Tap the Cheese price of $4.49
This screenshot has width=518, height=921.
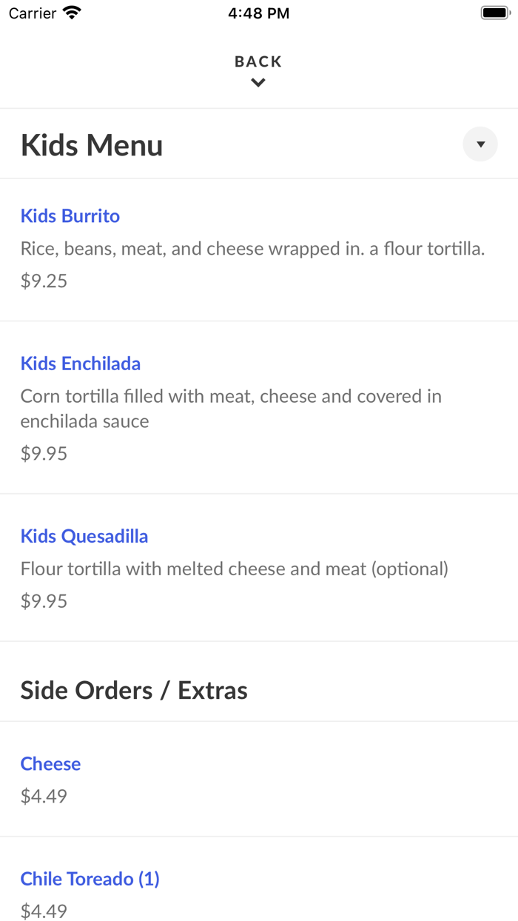[44, 796]
